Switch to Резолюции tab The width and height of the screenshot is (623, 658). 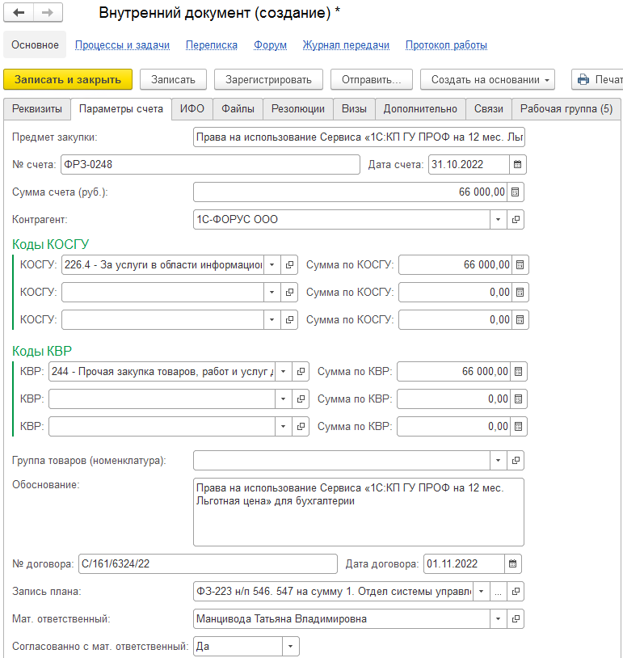pos(298,109)
